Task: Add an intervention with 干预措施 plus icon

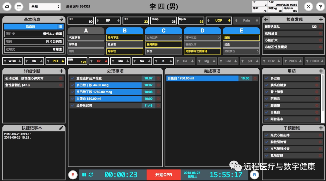Action: click(x=321, y=128)
